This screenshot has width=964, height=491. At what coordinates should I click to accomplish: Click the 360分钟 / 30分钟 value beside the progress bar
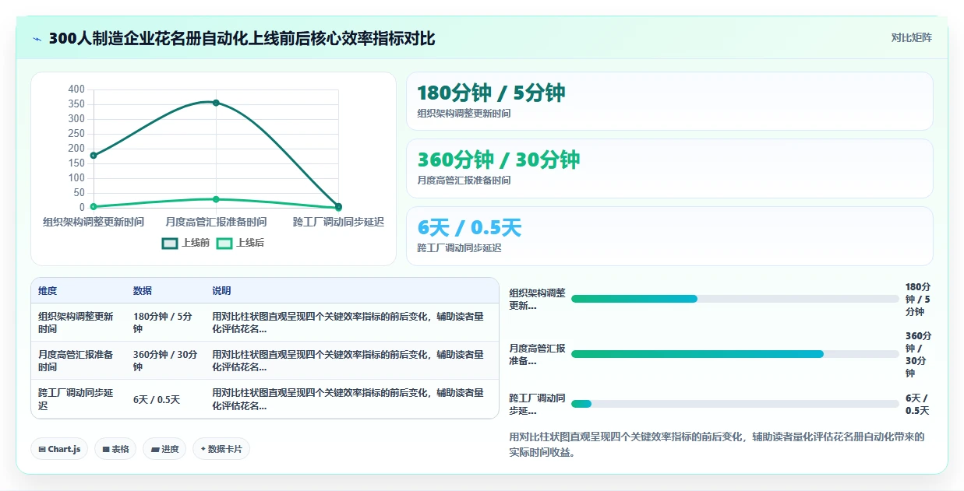[x=918, y=355]
